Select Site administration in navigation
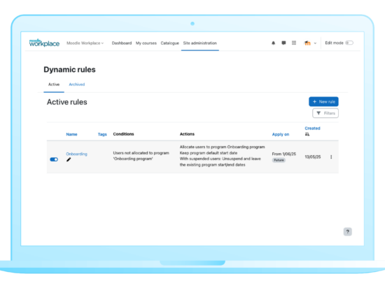 [x=200, y=43]
